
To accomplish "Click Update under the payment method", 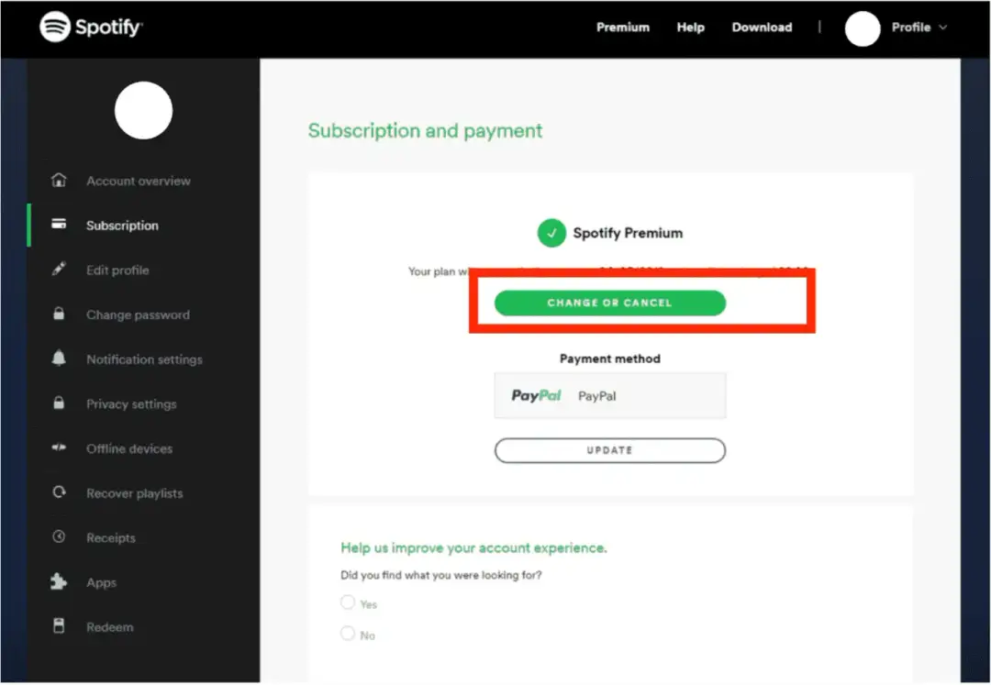I will [x=609, y=450].
